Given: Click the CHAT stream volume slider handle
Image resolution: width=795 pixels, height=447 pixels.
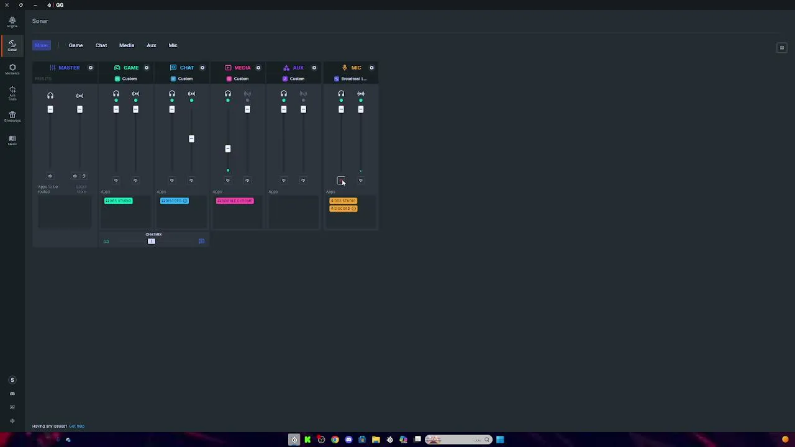Looking at the screenshot, I should pyautogui.click(x=191, y=139).
